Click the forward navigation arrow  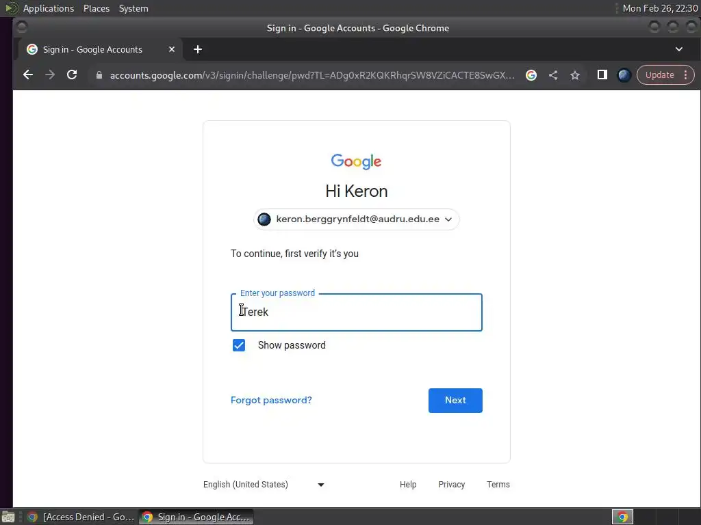pyautogui.click(x=49, y=75)
